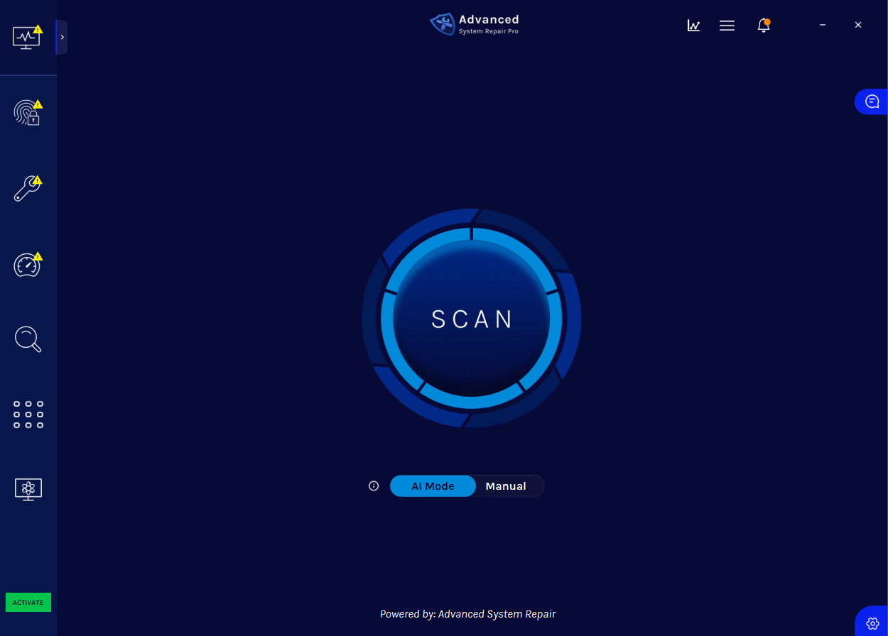The height and width of the screenshot is (636, 888).
Task: Open the nine-dot apps grid section
Action: click(x=28, y=415)
